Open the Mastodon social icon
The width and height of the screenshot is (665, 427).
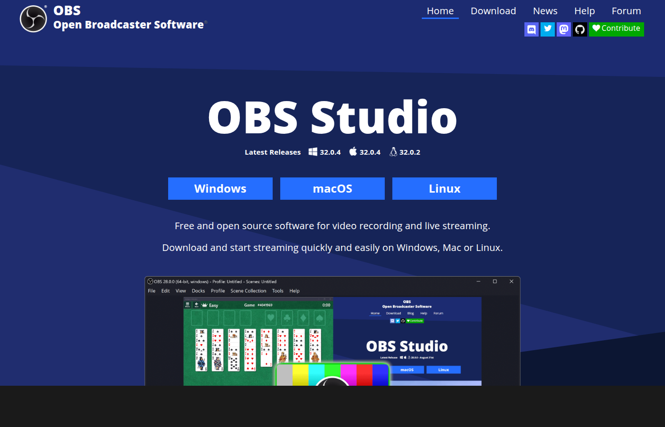pos(564,29)
